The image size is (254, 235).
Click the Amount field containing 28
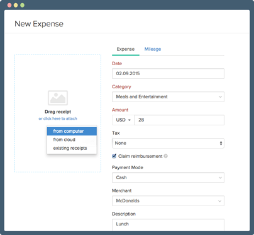(x=179, y=120)
